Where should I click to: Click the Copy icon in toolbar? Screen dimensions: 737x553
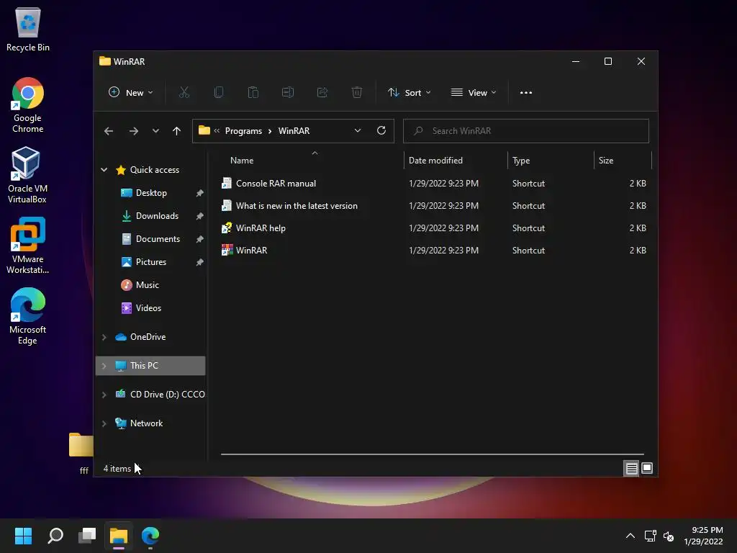point(219,93)
